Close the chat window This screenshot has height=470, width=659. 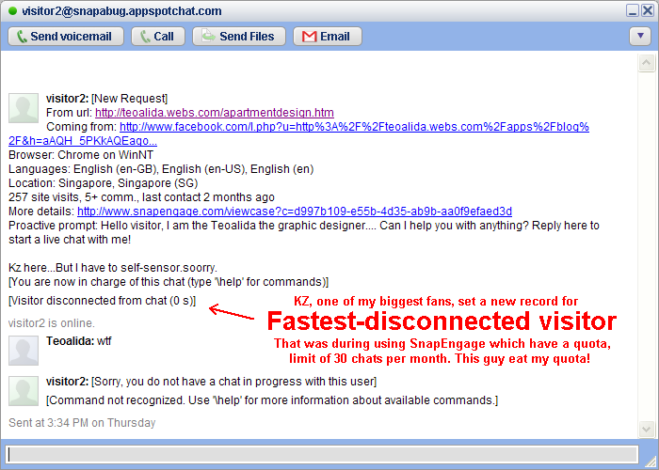coord(648,10)
